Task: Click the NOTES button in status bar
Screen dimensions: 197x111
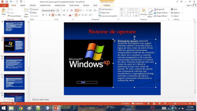Action: (x=125, y=104)
